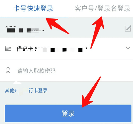Expand the card selection chevron arrow
This screenshot has height=124, width=133.
pyautogui.click(x=128, y=48)
